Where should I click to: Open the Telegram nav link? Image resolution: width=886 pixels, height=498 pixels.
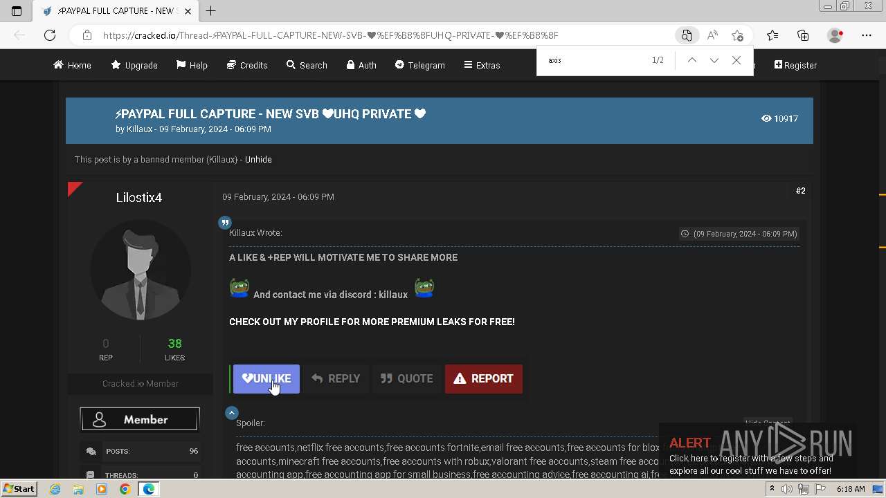419,65
